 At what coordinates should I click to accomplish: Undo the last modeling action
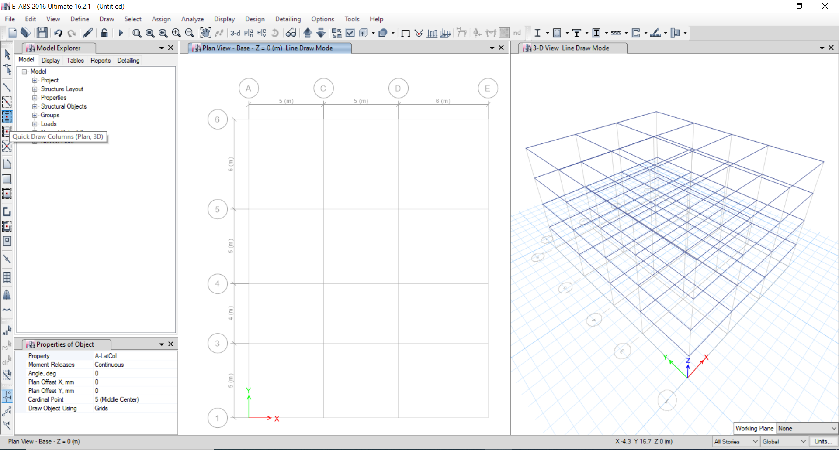(x=59, y=33)
